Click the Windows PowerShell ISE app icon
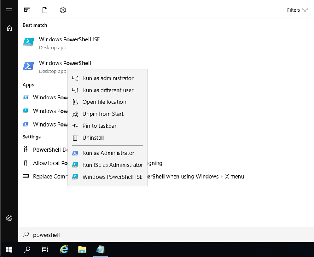314x257 pixels. click(29, 42)
